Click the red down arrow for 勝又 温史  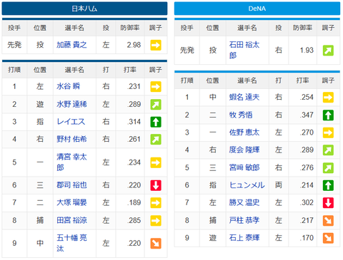click(x=328, y=203)
